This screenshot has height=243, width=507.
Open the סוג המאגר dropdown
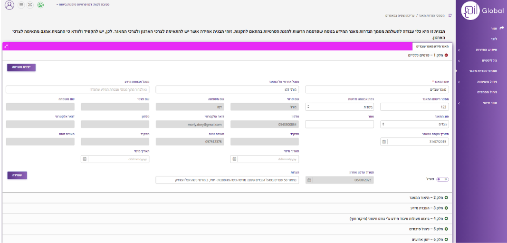point(414,124)
